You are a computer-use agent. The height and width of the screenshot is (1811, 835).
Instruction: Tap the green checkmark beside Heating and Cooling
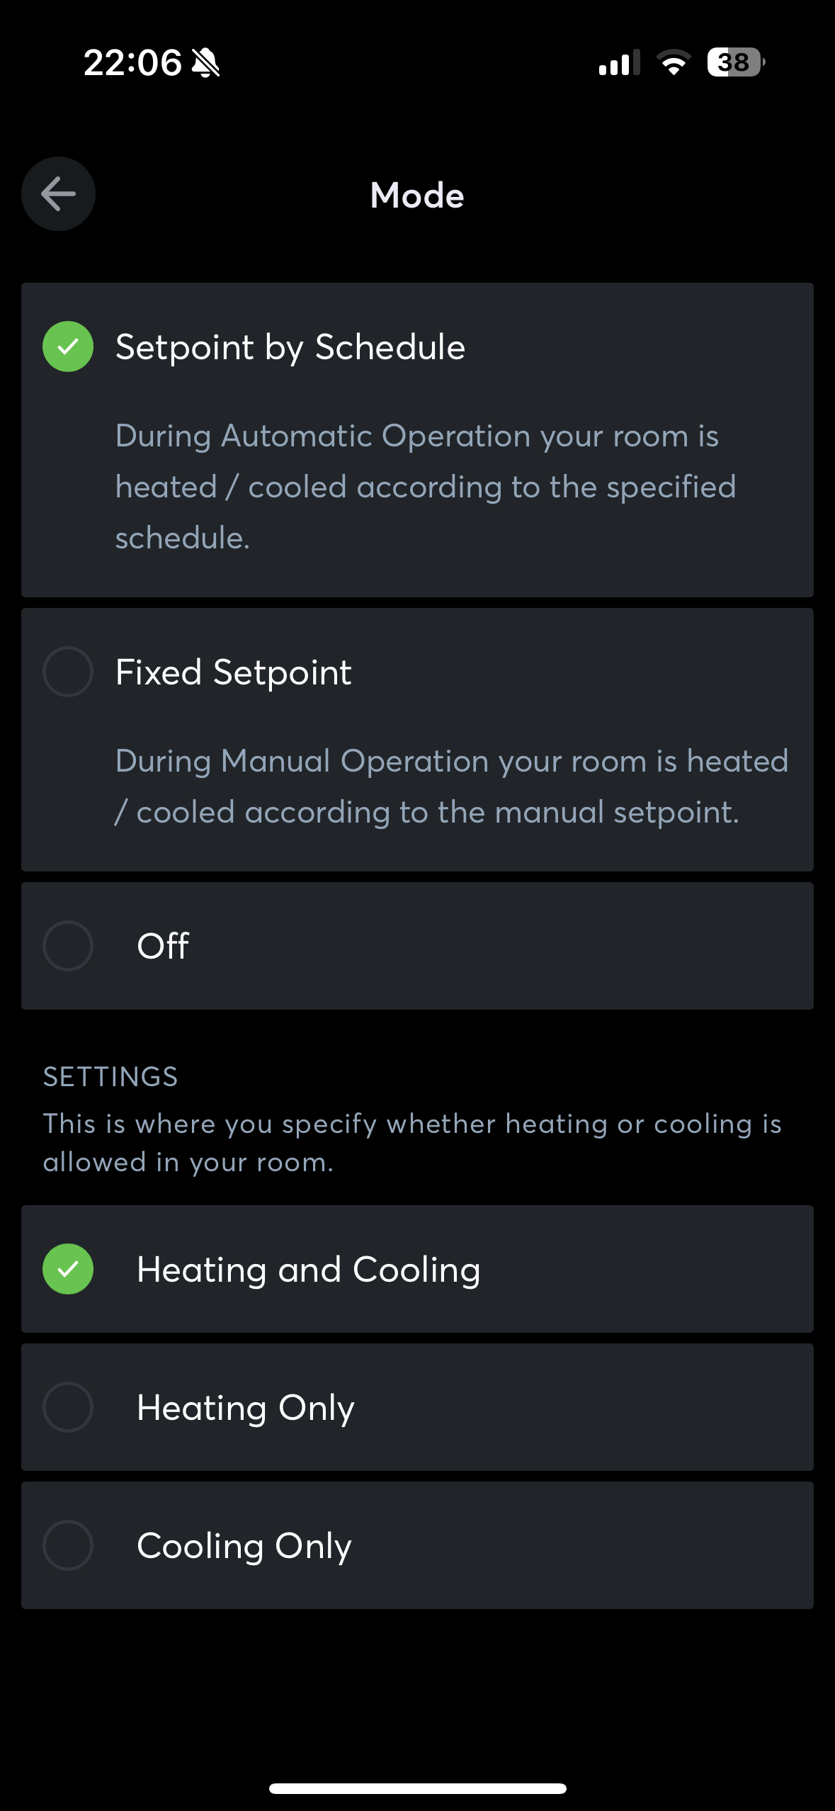pyautogui.click(x=68, y=1269)
